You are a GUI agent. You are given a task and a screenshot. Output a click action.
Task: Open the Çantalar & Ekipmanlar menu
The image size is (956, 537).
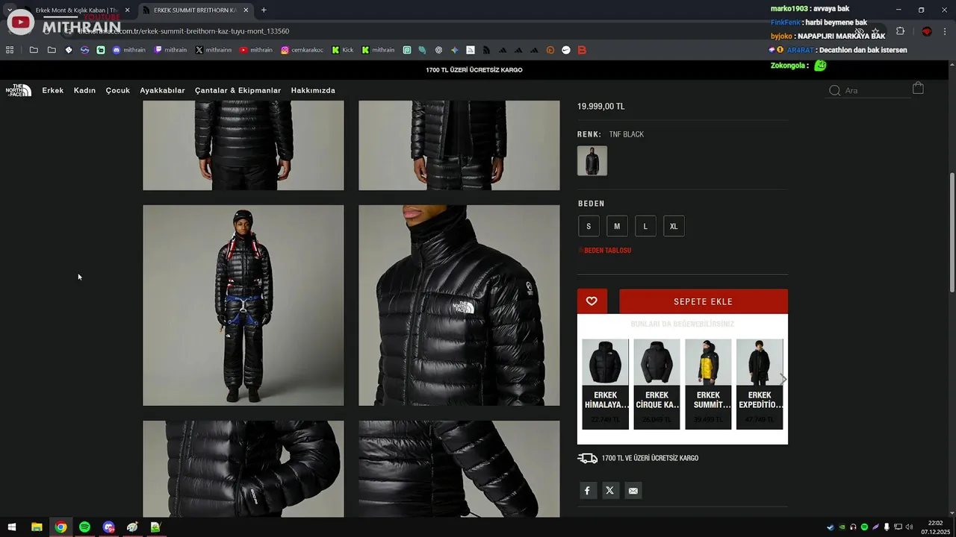tap(238, 90)
